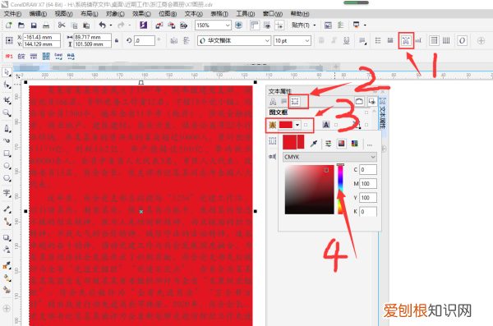Open the 华文楷体 font list dropdown

point(267,40)
